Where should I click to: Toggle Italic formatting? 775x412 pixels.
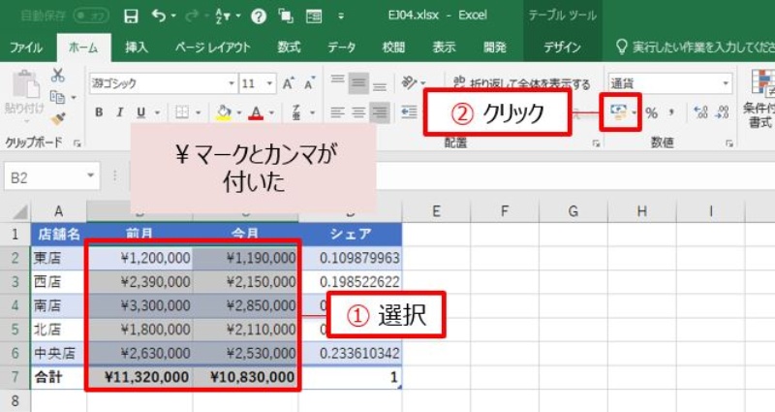(x=119, y=112)
